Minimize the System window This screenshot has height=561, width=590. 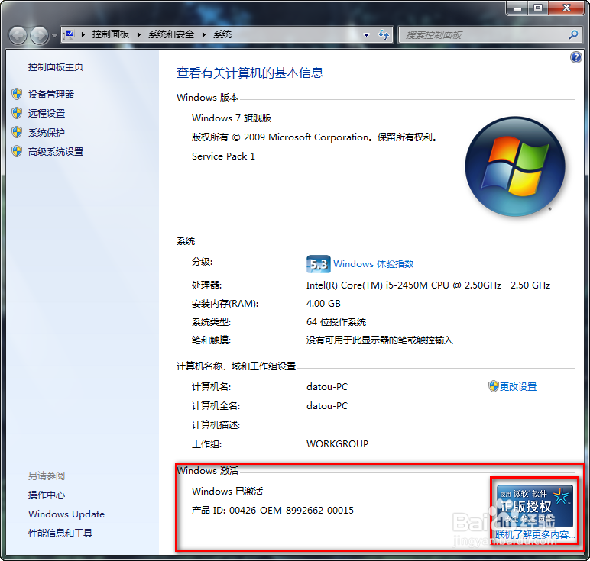pos(517,8)
